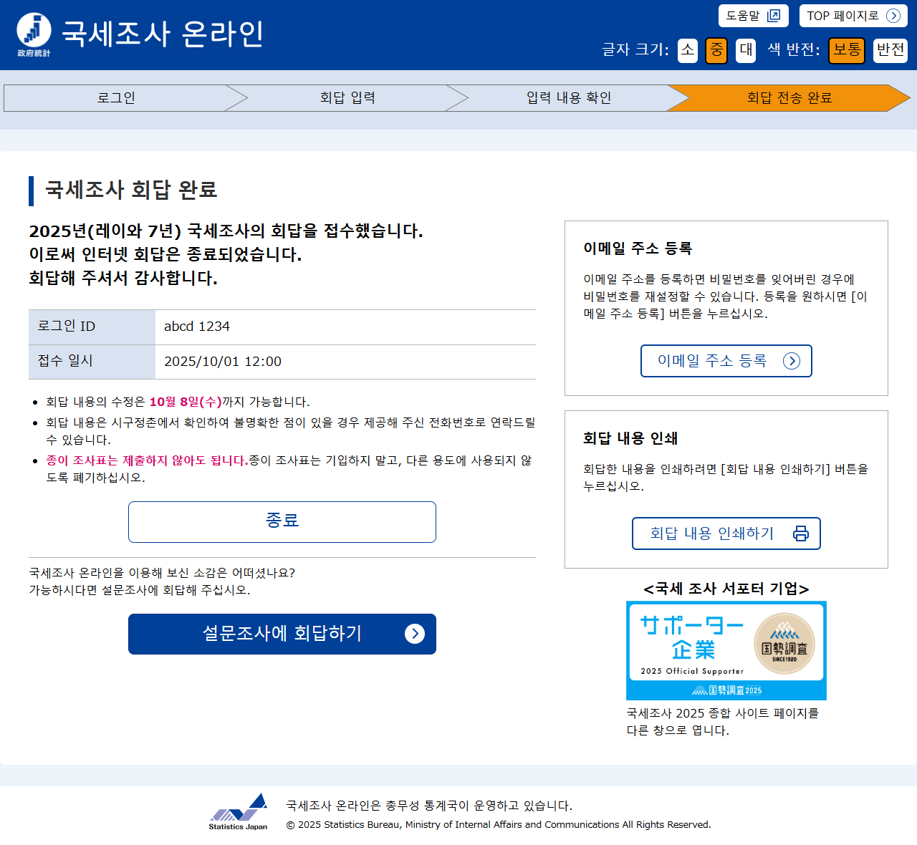This screenshot has height=845, width=917.
Task: Click the 회답 입력 step
Action: point(347,98)
